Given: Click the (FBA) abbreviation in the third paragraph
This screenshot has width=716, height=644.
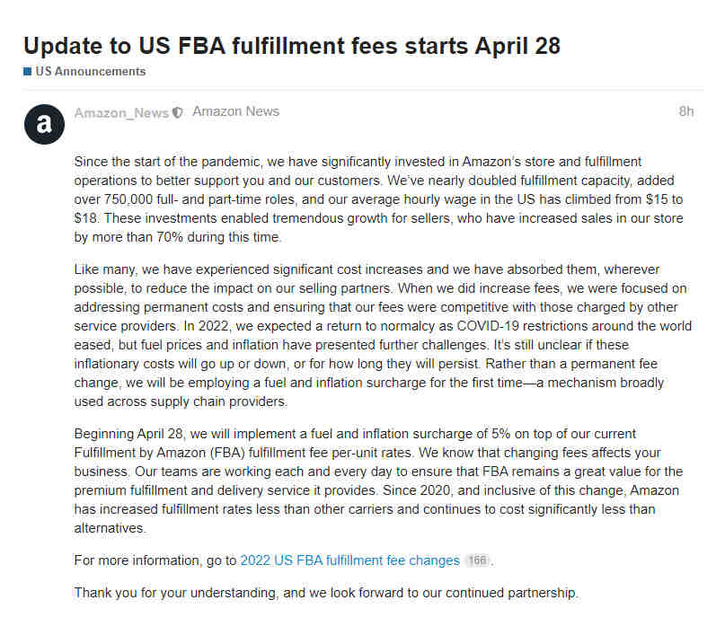Looking at the screenshot, I should (x=227, y=453).
